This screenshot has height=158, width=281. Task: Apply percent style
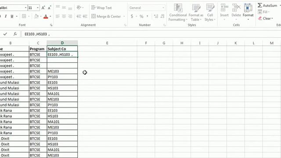(141, 16)
